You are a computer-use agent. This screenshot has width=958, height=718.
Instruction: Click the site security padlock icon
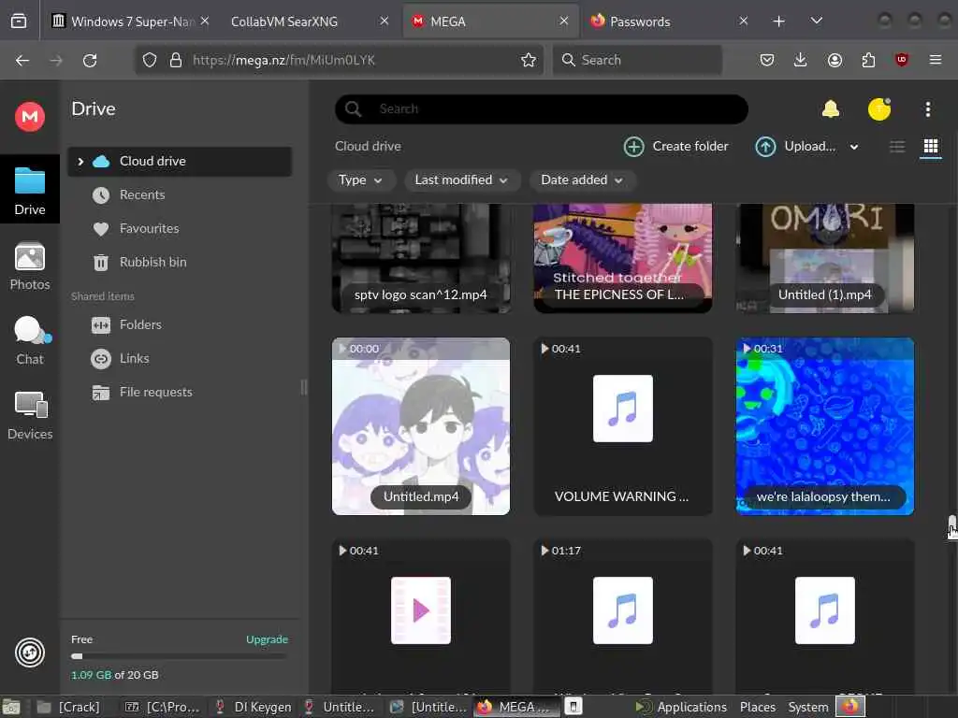[176, 60]
